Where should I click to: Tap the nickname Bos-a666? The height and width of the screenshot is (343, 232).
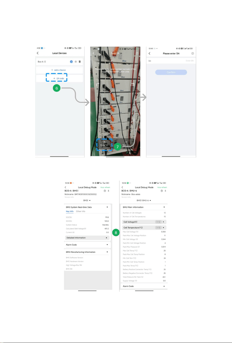[x=135, y=194]
